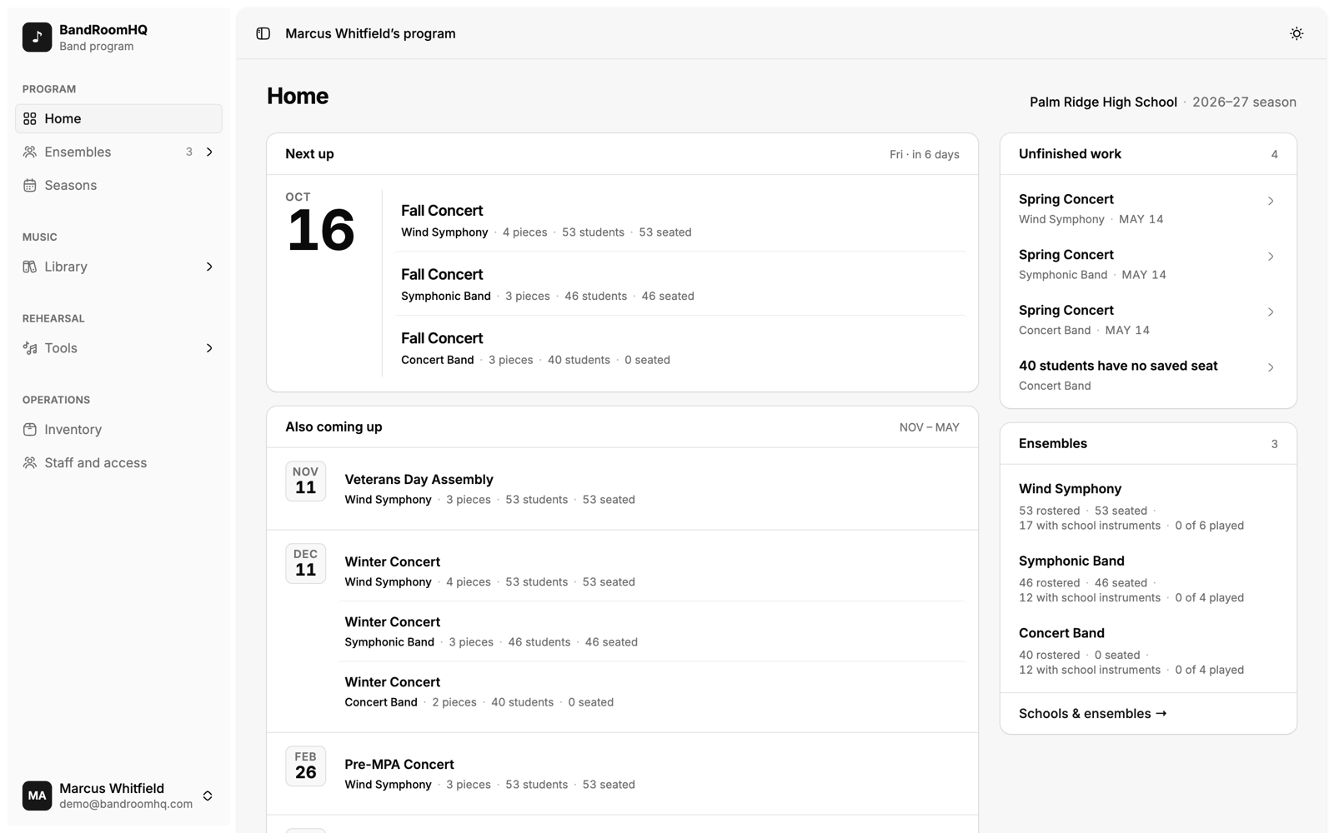The width and height of the screenshot is (1334, 833).
Task: Open Seasons in the sidebar
Action: tap(118, 185)
